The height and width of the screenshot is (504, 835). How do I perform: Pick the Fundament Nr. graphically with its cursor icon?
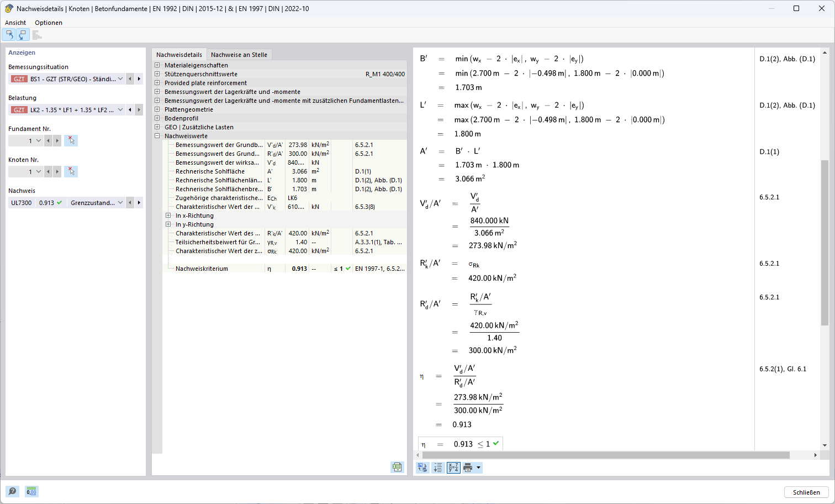pyautogui.click(x=71, y=141)
